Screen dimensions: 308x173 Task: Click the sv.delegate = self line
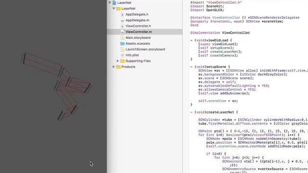click(x=217, y=82)
